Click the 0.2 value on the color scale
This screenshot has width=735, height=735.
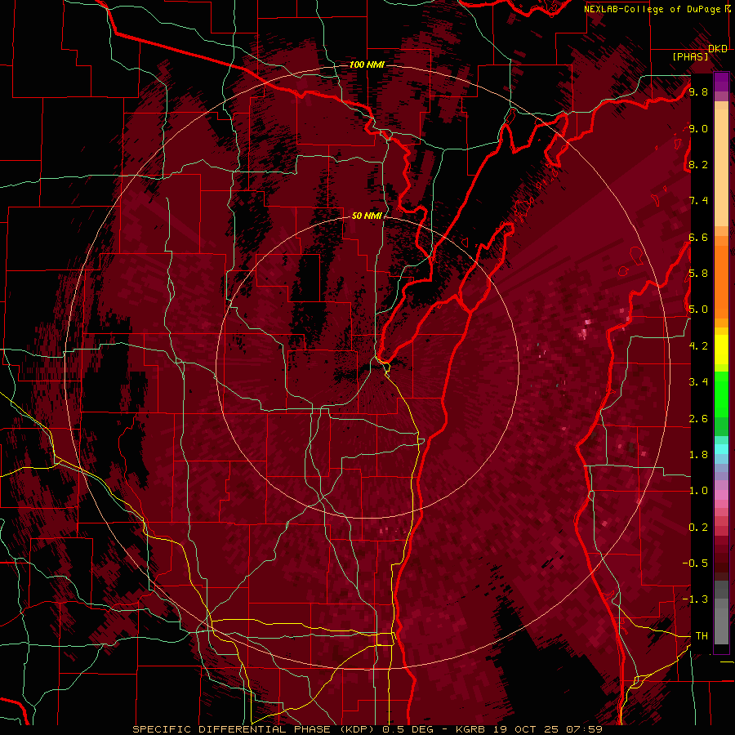698,528
